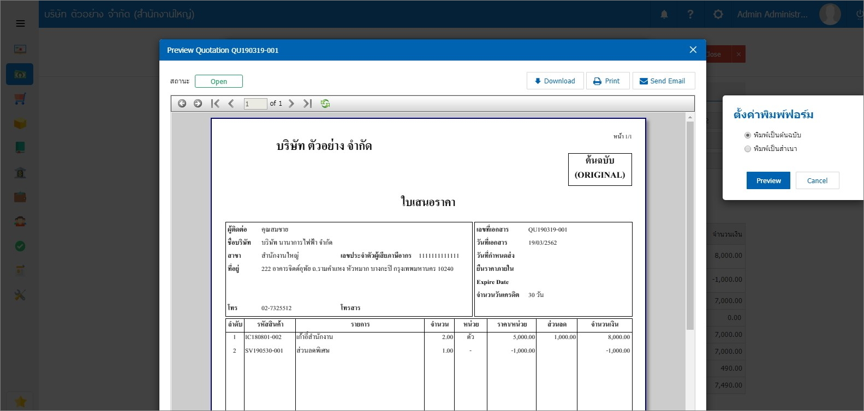Download the quotation document
This screenshot has width=864, height=411.
tap(555, 81)
